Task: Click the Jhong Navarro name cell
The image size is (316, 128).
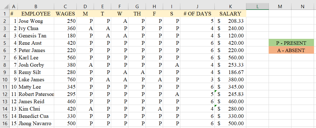Action: click(x=36, y=123)
